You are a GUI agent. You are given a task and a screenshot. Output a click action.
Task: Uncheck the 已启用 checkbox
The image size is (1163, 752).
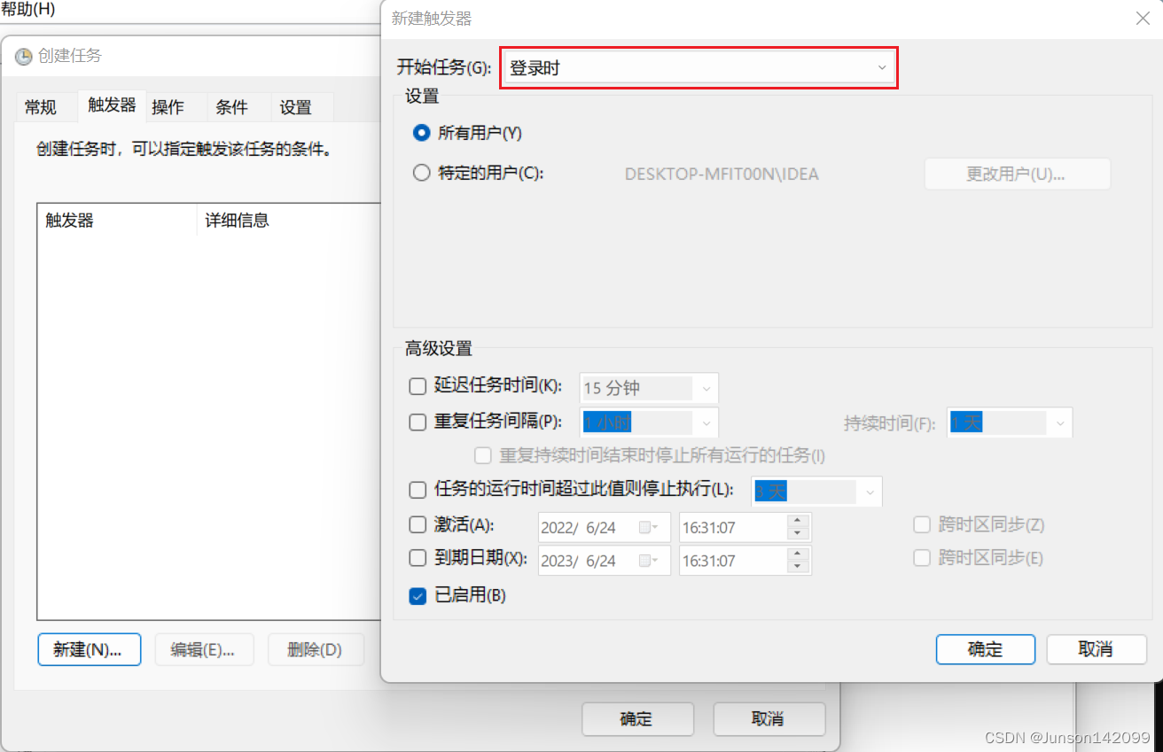point(417,596)
